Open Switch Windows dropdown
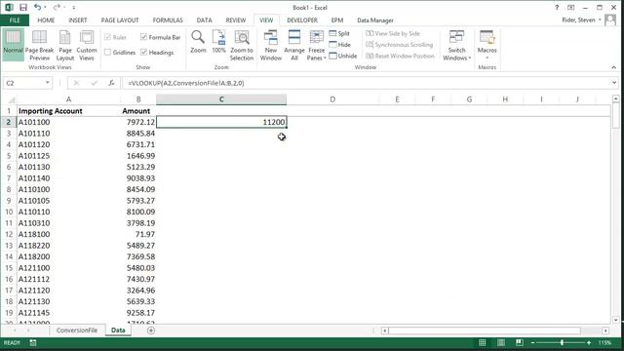This screenshot has width=624, height=351. tap(456, 46)
